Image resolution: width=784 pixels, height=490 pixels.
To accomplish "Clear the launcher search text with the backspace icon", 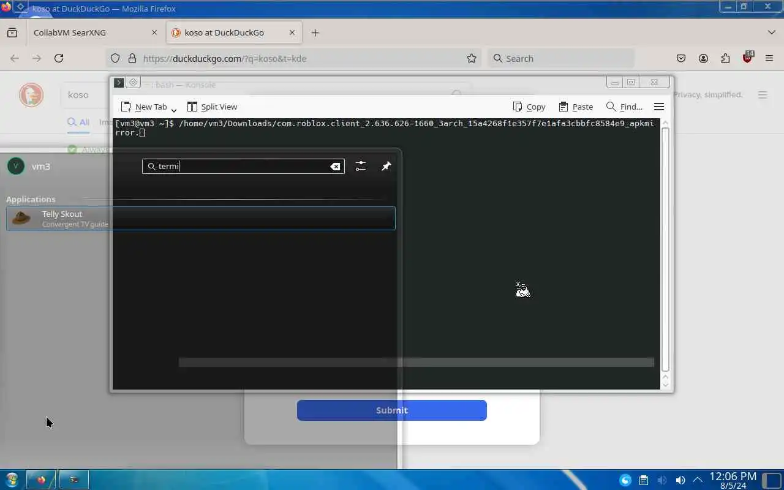I will (335, 167).
